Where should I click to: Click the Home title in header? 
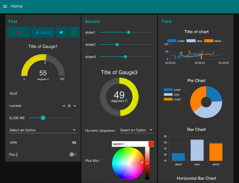click(x=17, y=6)
